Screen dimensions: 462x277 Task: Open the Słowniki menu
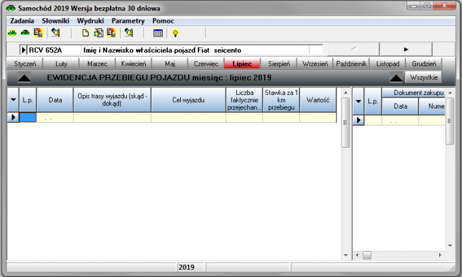[x=55, y=21]
